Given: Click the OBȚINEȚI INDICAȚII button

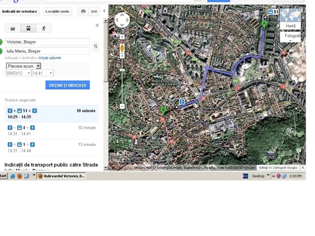Looking at the screenshot, I should [67, 85].
